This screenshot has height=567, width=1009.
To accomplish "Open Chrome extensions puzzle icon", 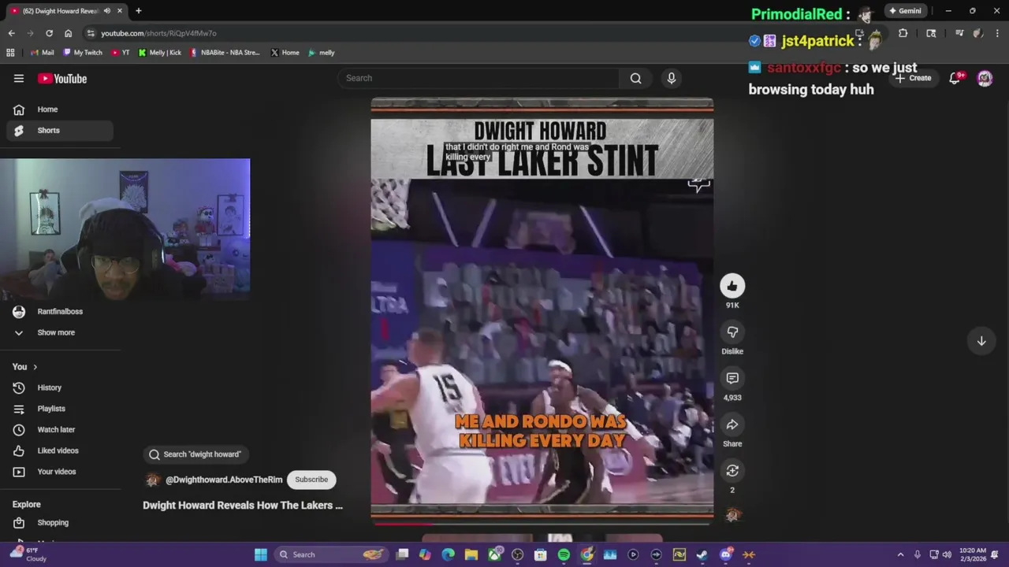I will pos(903,33).
